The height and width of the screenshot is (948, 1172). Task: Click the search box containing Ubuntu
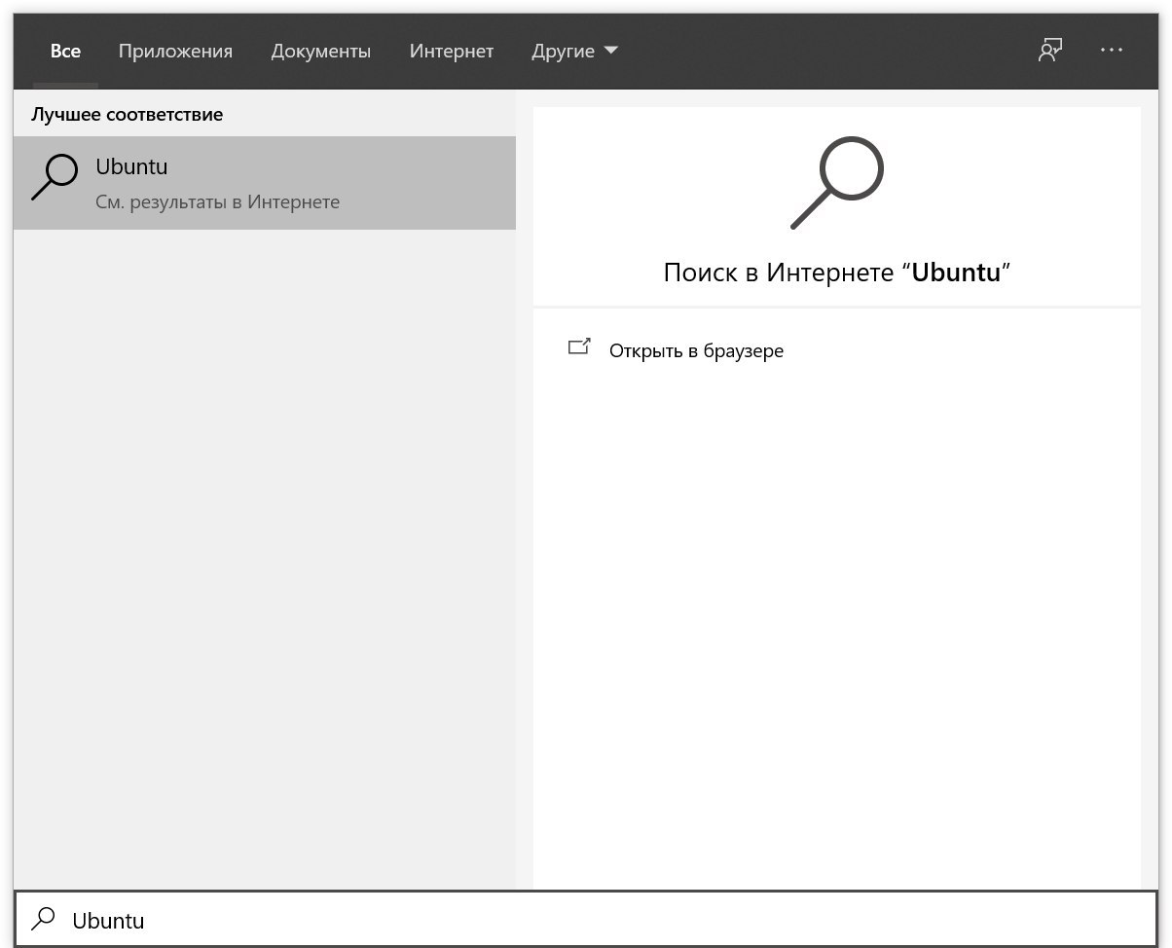[x=585, y=920]
